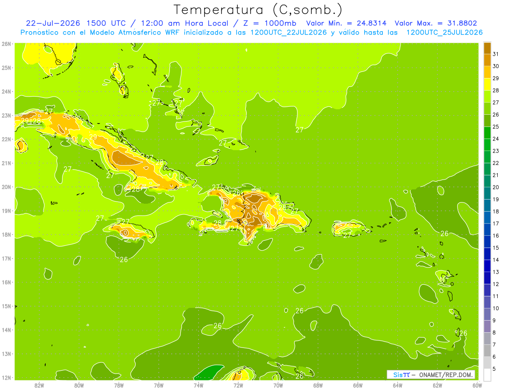Click the '66W' longitude axis label

point(358,385)
